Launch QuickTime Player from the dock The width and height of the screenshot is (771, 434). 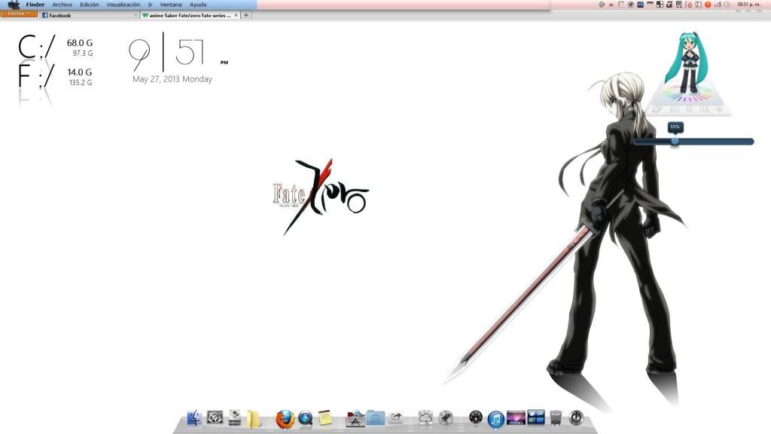[306, 418]
